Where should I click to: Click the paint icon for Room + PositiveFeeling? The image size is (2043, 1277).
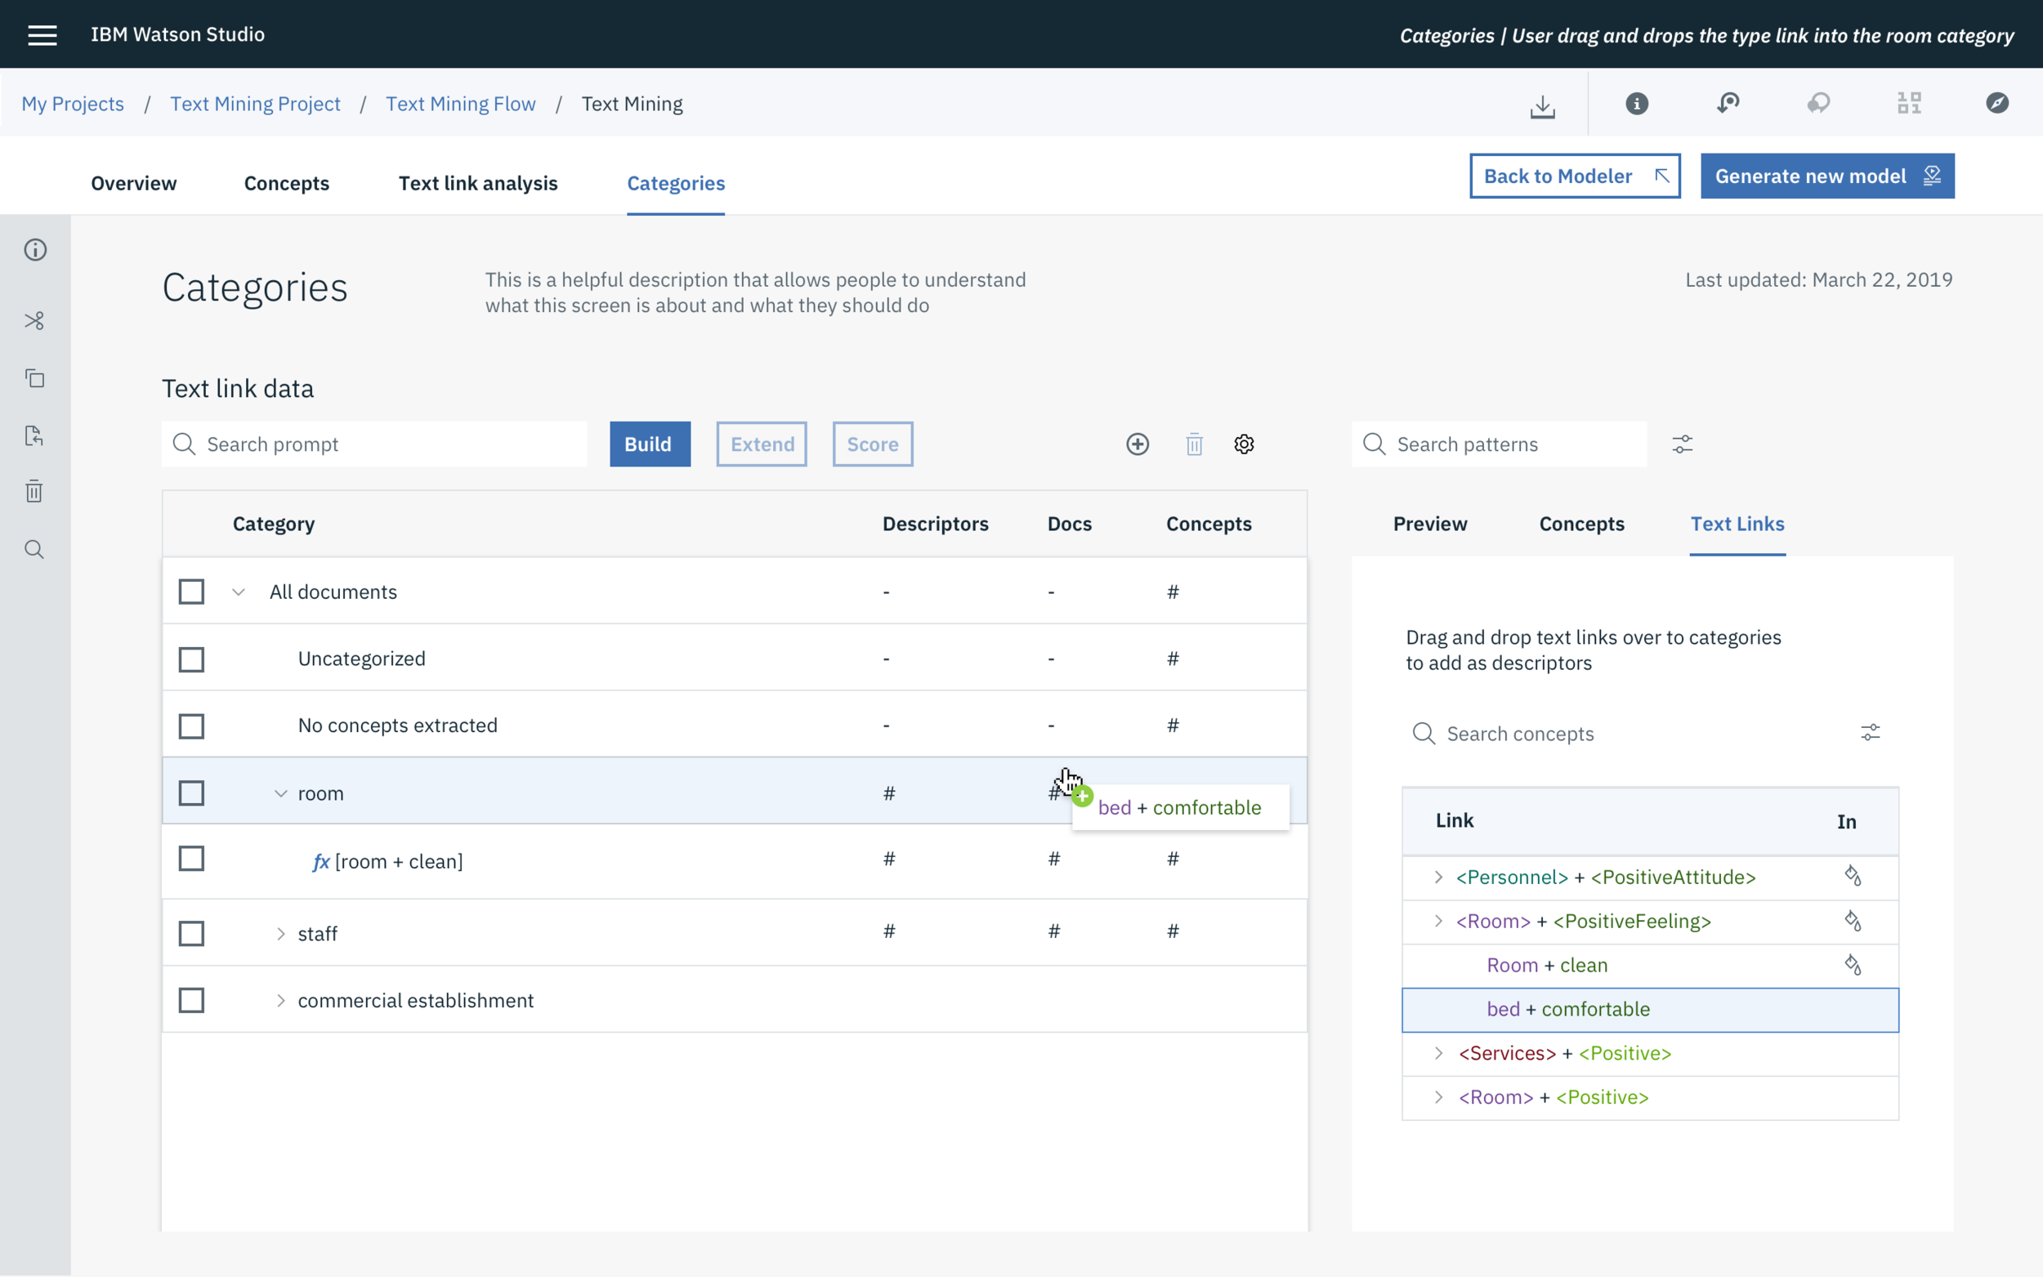point(1852,921)
